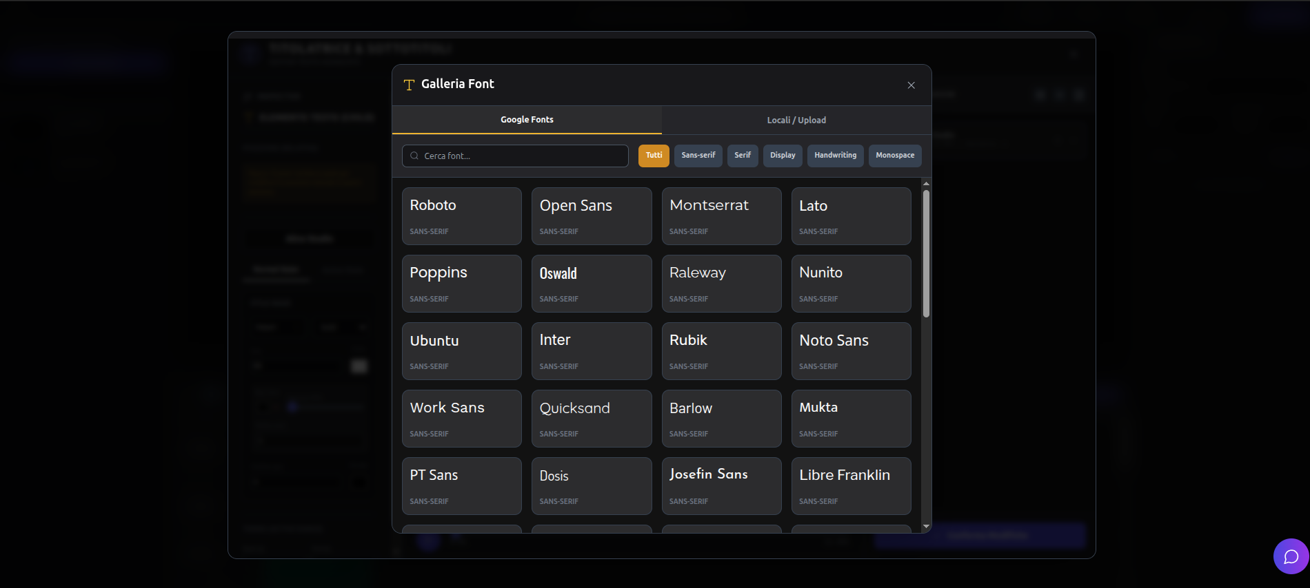Show only Display fonts
Screen dimensions: 1310x588
click(782, 156)
